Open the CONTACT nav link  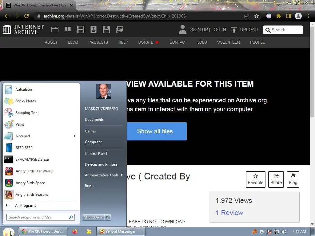[x=178, y=42]
